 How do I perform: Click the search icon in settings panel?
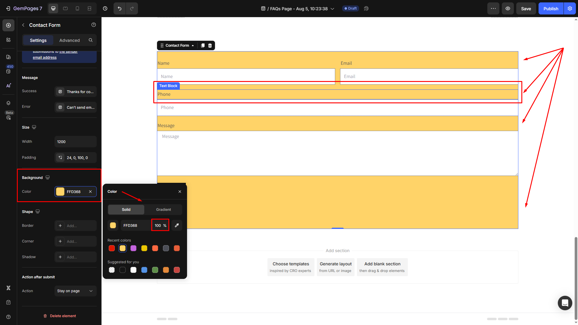coord(91,40)
